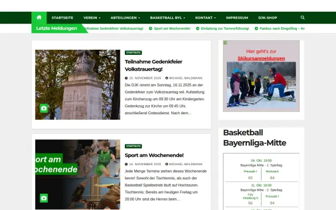Click score 56 in second match
This screenshot has height=210, width=336.
[250, 203]
